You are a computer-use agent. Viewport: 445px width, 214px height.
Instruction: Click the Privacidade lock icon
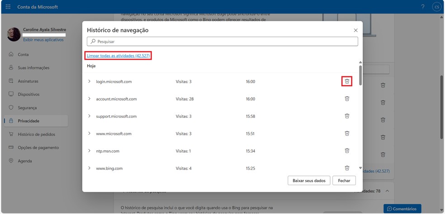pyautogui.click(x=11, y=121)
